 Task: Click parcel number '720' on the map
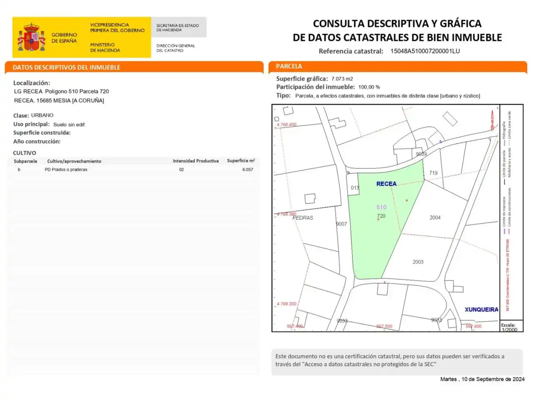click(x=381, y=216)
